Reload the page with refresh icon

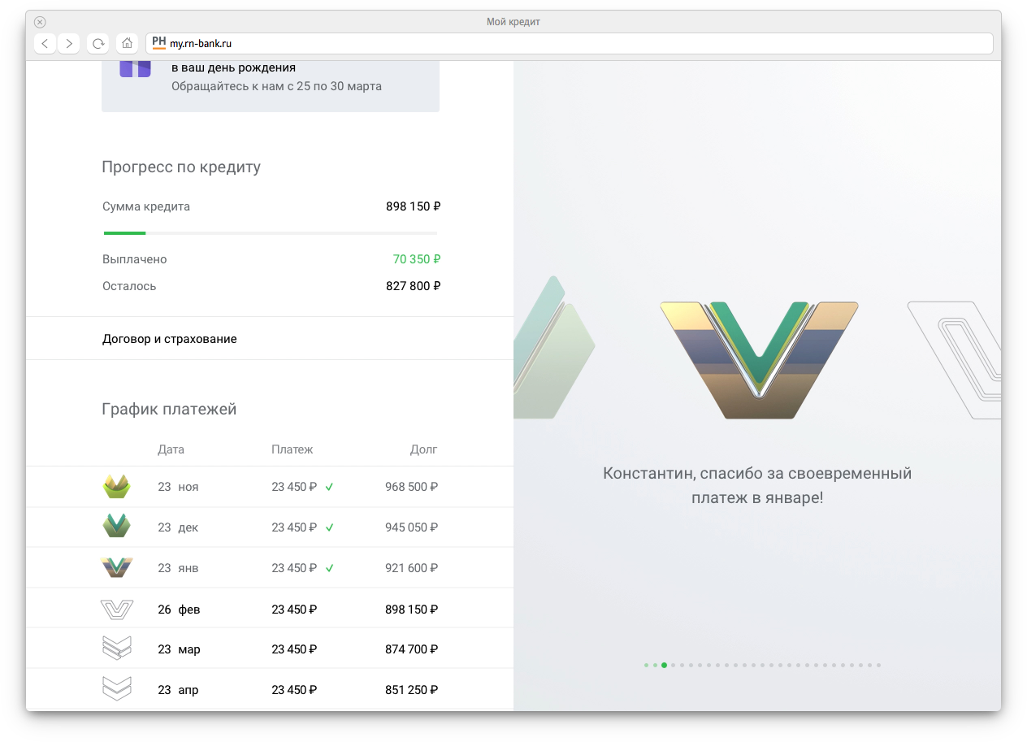coord(98,43)
